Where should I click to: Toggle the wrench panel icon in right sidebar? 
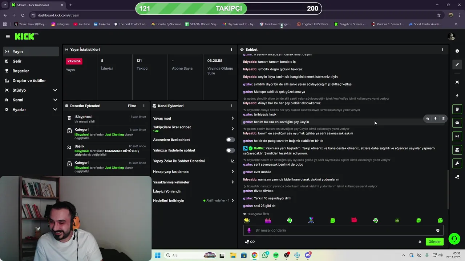coord(457,163)
